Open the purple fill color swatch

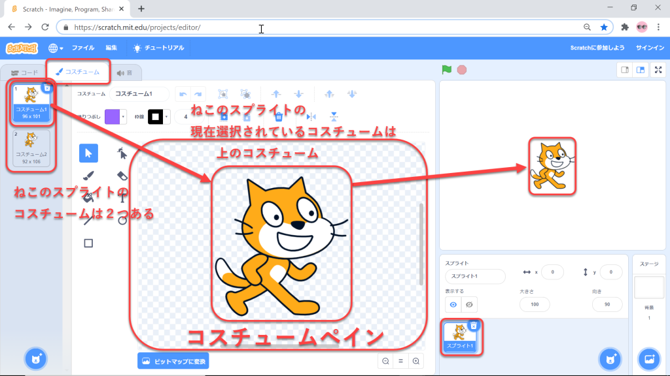115,116
